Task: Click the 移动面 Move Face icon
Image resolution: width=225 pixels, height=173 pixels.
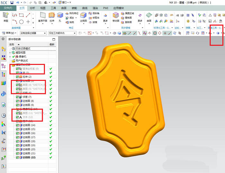Action: [116, 15]
